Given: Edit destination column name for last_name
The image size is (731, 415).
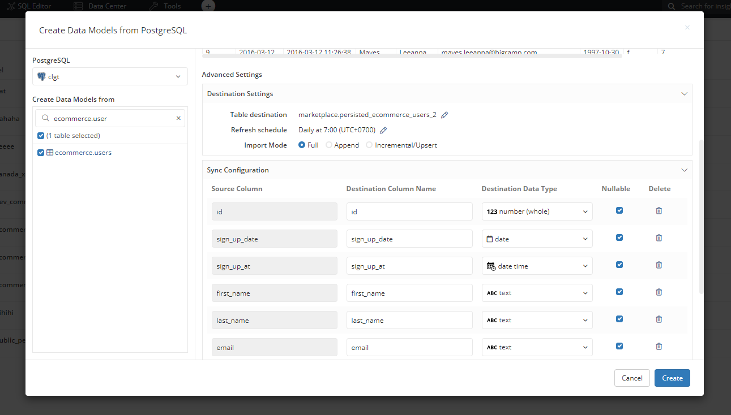Looking at the screenshot, I should click(x=409, y=320).
